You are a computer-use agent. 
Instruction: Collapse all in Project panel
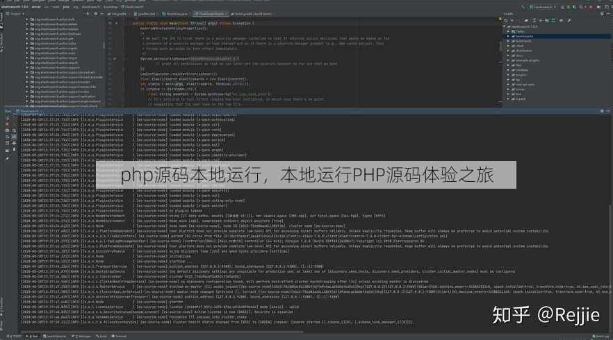88,14
